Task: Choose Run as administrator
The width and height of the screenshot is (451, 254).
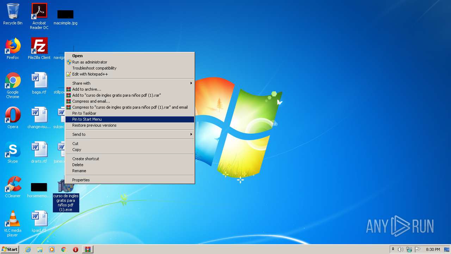Action: tap(130, 62)
